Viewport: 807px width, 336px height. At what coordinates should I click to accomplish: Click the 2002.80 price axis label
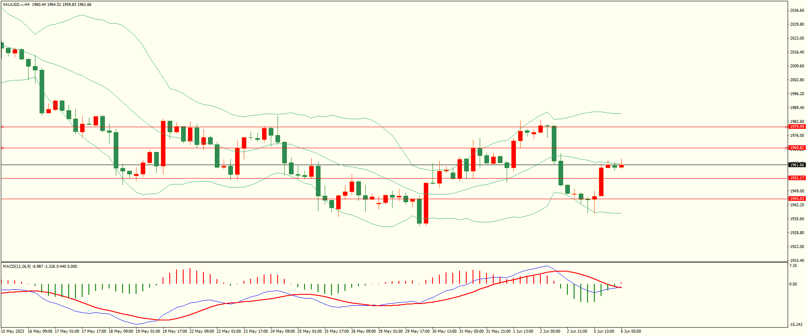(797, 80)
